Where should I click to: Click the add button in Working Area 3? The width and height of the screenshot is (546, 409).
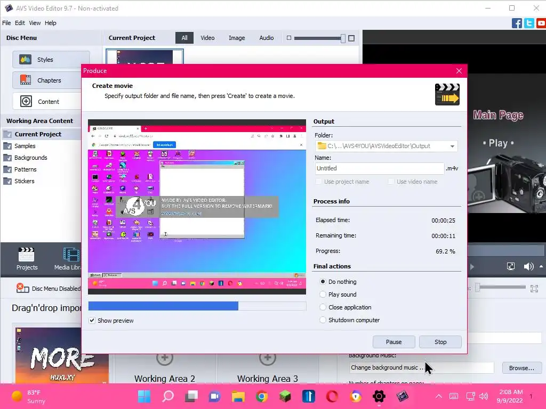coord(268,357)
